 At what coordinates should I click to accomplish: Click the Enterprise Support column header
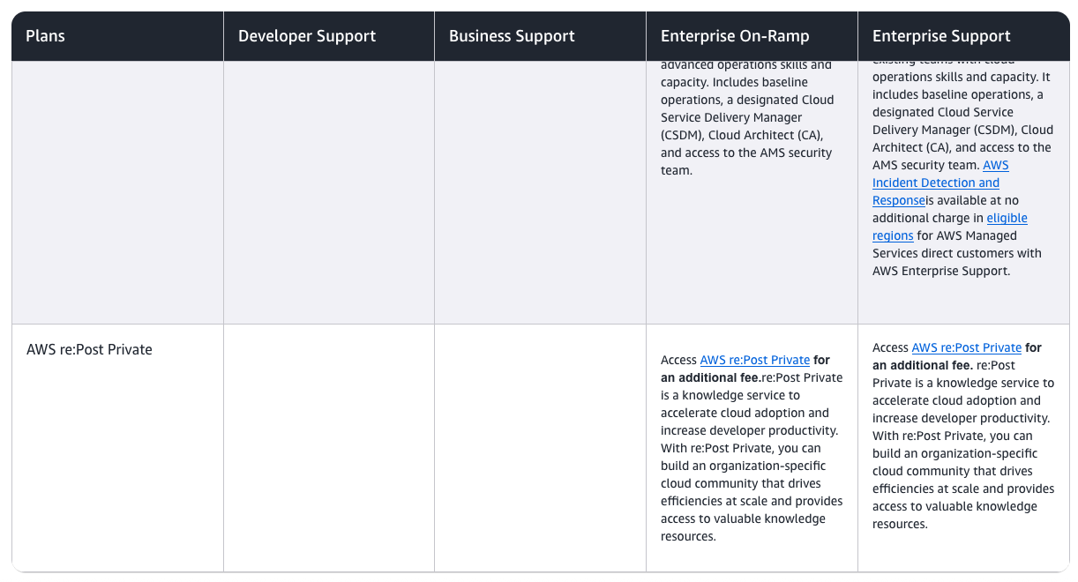tap(941, 36)
